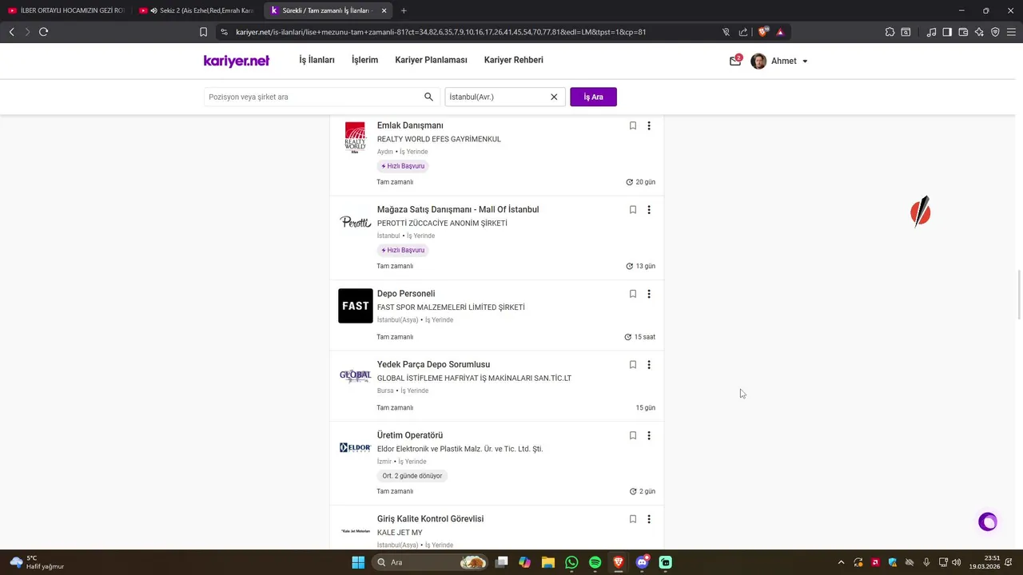Open the purple chat assistant bubble

pyautogui.click(x=988, y=522)
